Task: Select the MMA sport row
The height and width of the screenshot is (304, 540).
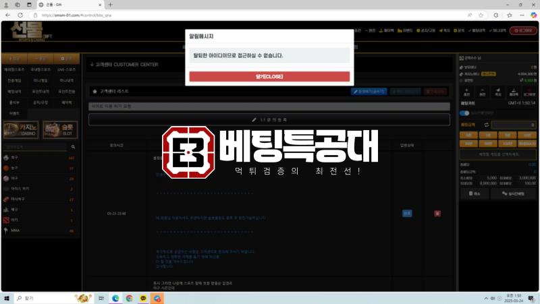Action: 40,231
